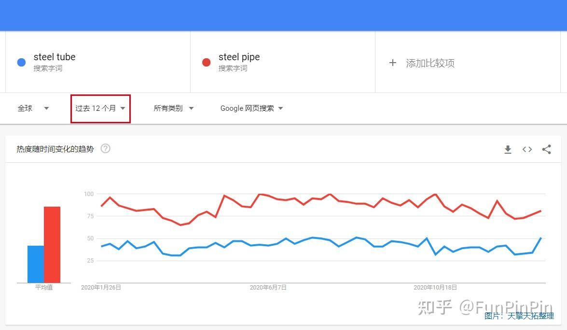This screenshot has height=330, width=567.
Task: Open the Google 网页搜索 dropdown
Action: 250,108
